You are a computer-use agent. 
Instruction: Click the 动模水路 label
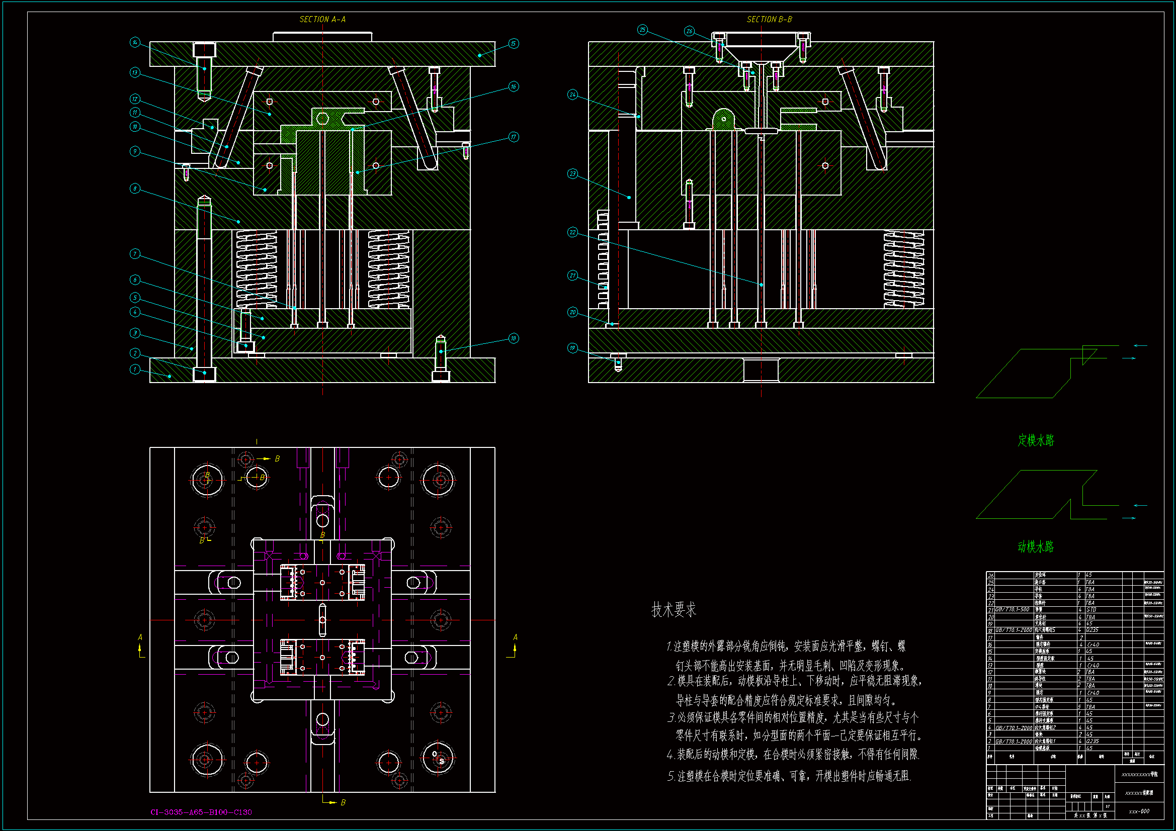tap(1036, 547)
